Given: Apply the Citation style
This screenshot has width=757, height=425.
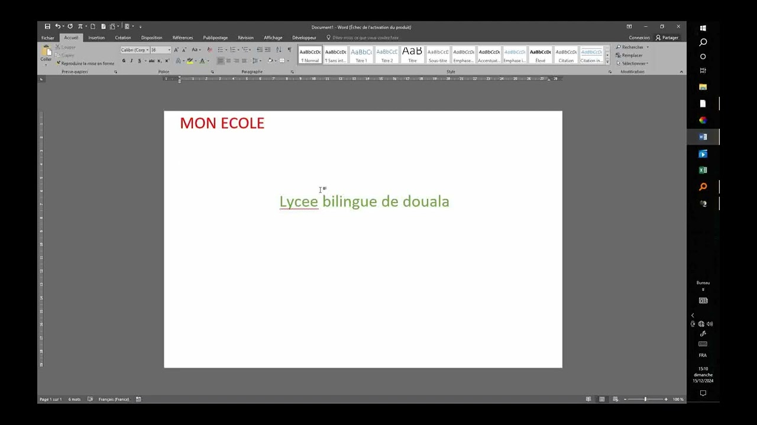Looking at the screenshot, I should (x=566, y=55).
